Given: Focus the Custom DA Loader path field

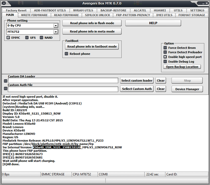Looking at the screenshot, I should pos(63,81).
